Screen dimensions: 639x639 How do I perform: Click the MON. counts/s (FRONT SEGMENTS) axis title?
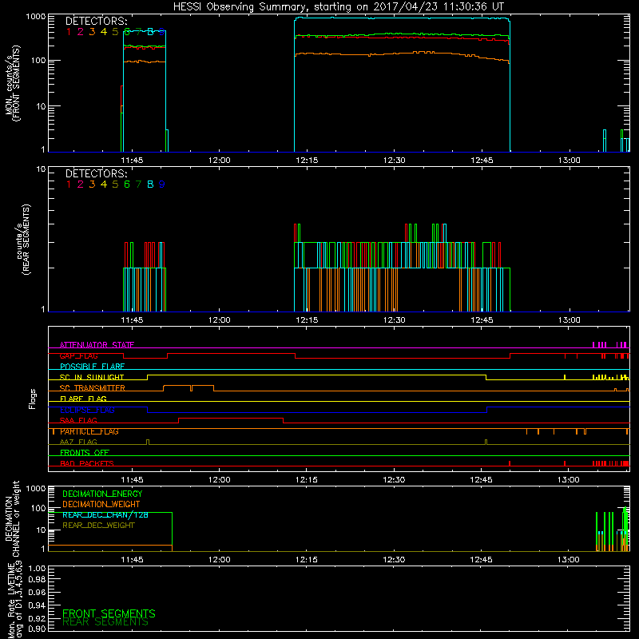pos(13,83)
